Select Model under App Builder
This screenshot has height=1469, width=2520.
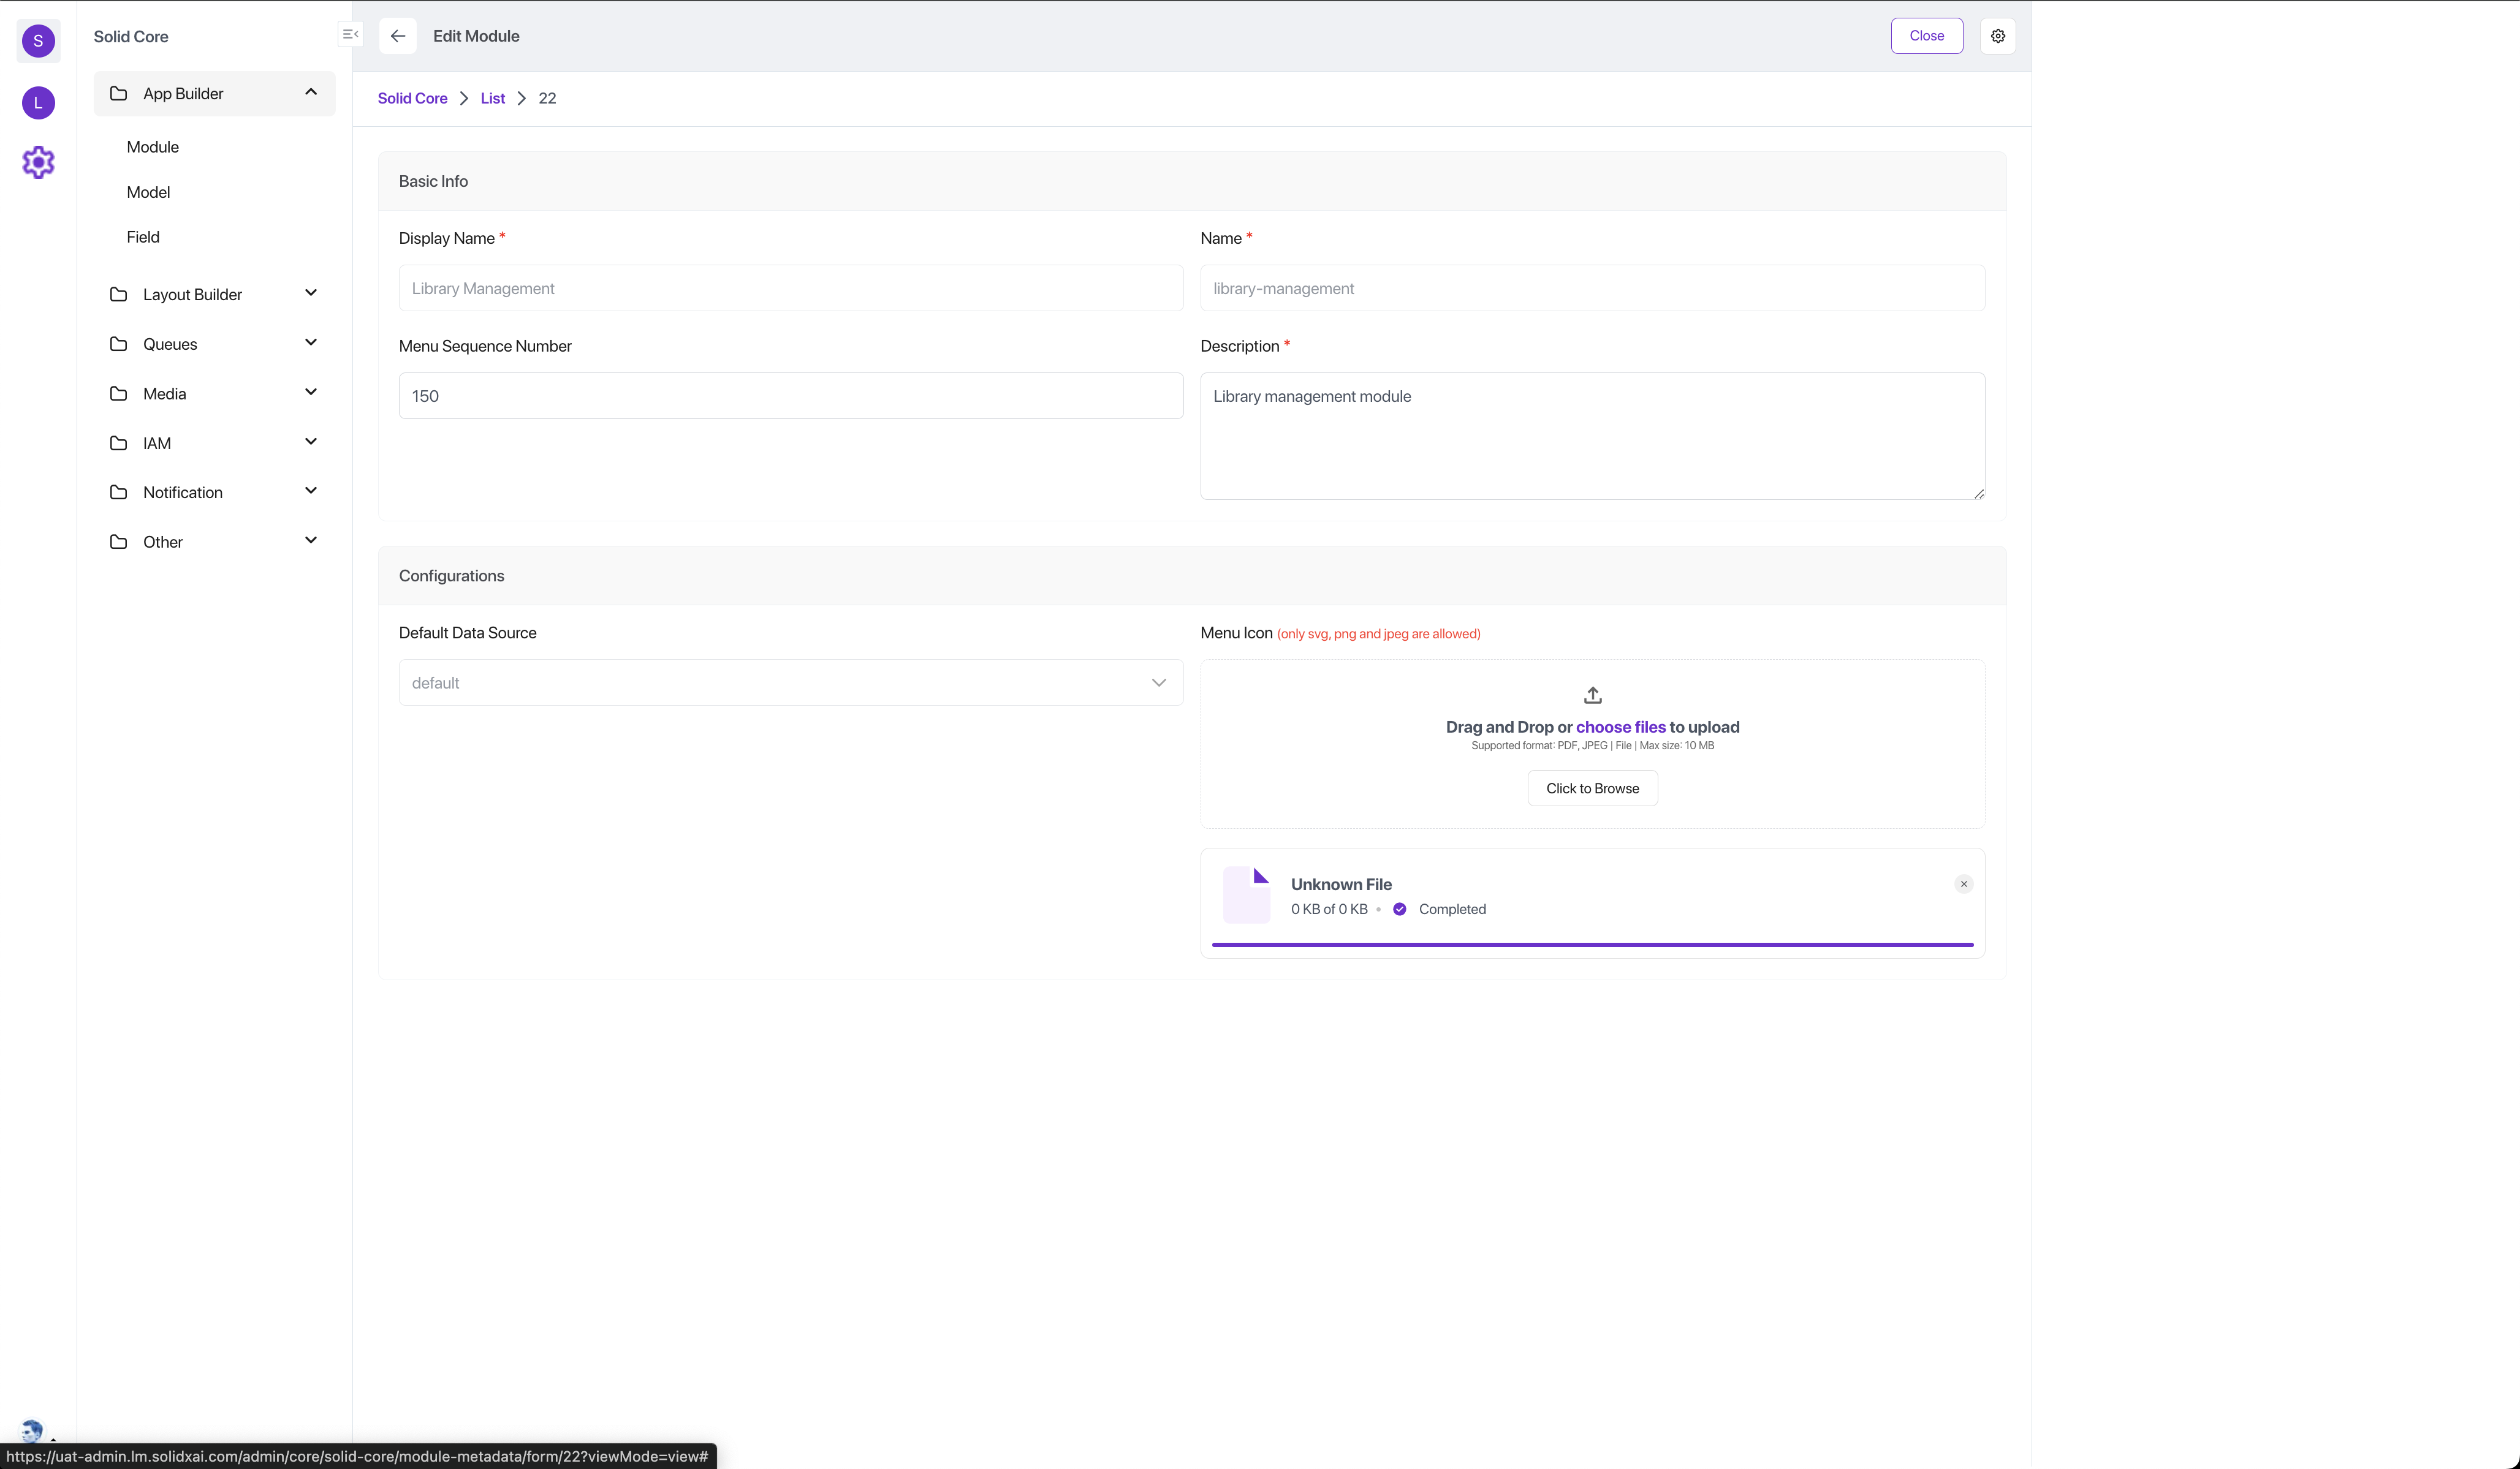(148, 191)
